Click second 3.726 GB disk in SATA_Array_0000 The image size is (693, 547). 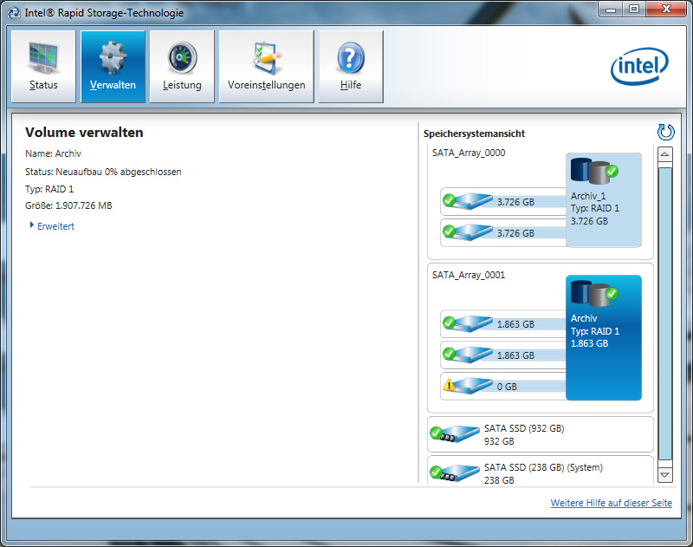point(503,232)
